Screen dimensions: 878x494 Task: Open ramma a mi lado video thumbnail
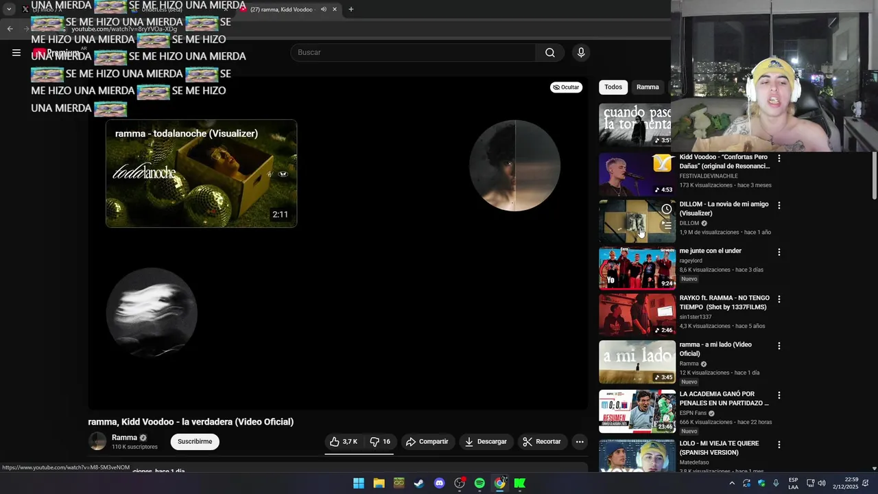(637, 362)
